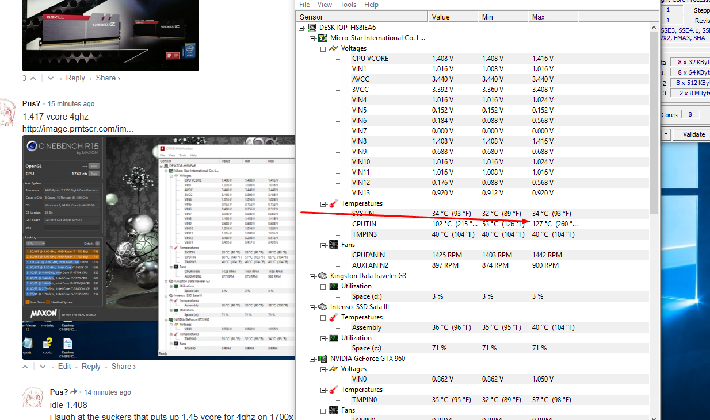Viewport: 710px width, 420px height.
Task: Click the motherboard icon beside Micro-Star International
Action: [323, 38]
